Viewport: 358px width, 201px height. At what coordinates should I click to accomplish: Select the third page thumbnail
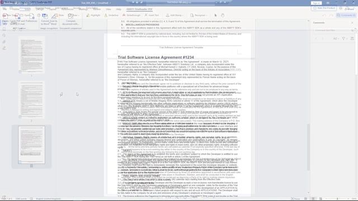[x=31, y=145]
